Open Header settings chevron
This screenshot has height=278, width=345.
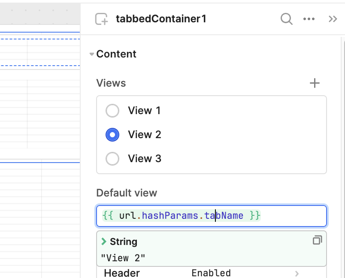pyautogui.click(x=297, y=273)
